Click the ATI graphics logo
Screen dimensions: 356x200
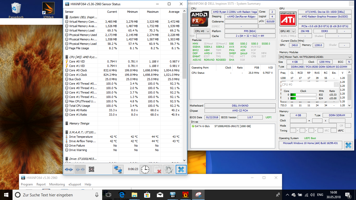[x=288, y=18]
